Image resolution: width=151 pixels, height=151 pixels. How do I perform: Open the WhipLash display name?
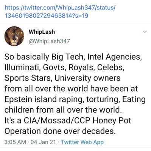(42, 32)
